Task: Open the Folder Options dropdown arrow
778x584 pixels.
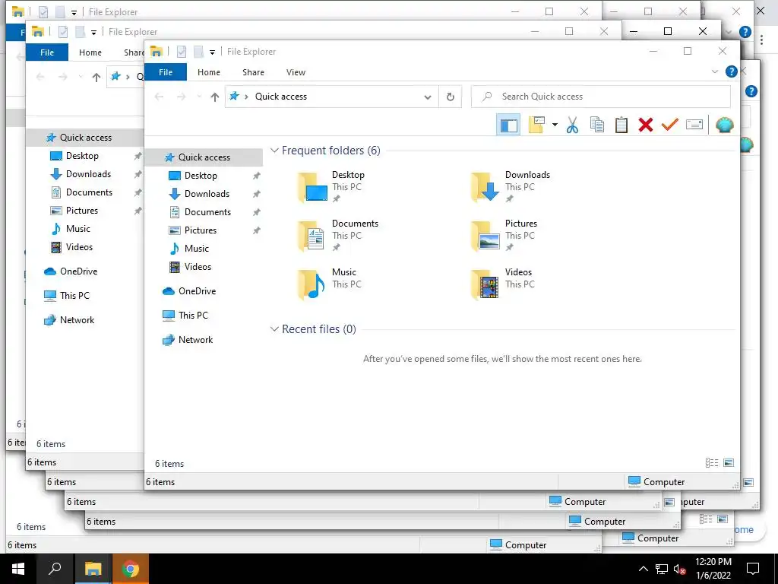Action: click(555, 125)
